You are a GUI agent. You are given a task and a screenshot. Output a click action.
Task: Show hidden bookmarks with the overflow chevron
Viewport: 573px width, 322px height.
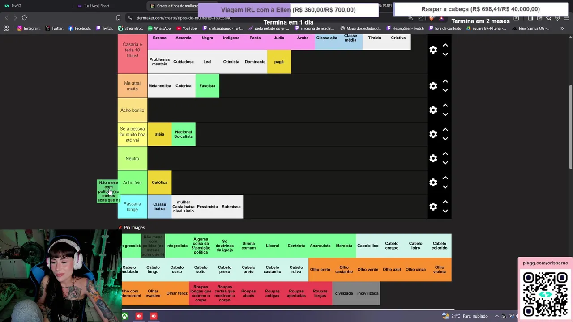point(562,28)
